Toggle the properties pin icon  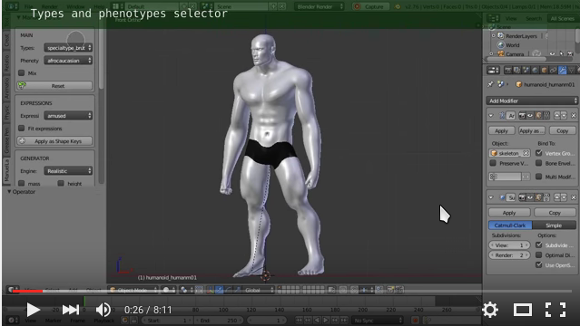[x=490, y=84]
